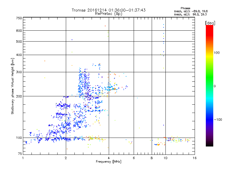This screenshot has height=172, width=229.
Task: Click the colorbar tick label '-100'
Action: [x=218, y=120]
